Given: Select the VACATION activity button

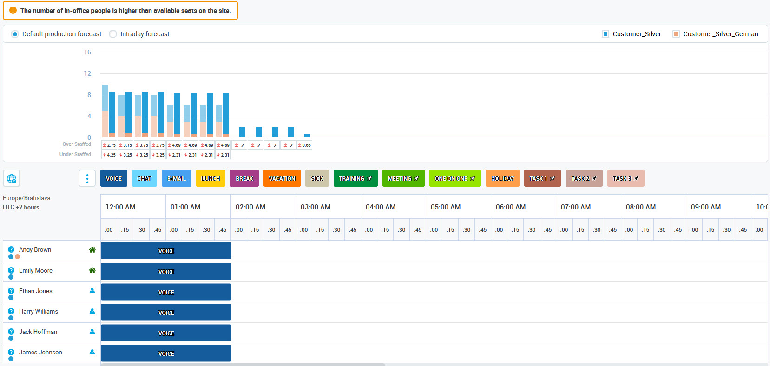Looking at the screenshot, I should pos(282,178).
